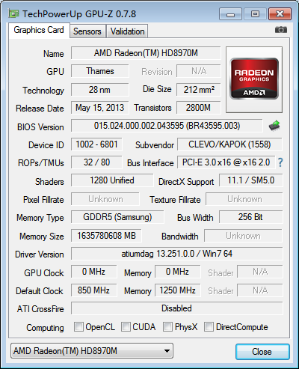
Task: Click the Close button
Action: (262, 352)
